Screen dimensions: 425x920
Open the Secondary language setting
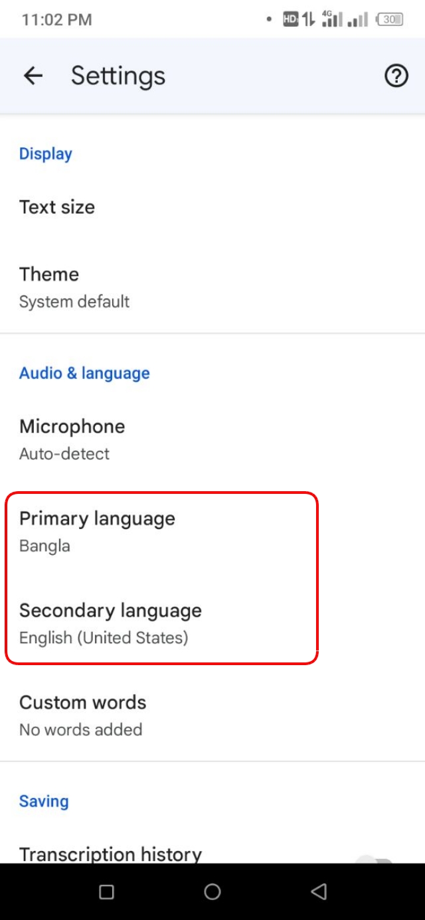pos(111,623)
